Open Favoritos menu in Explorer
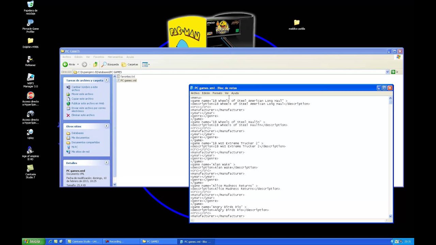 tap(99, 57)
